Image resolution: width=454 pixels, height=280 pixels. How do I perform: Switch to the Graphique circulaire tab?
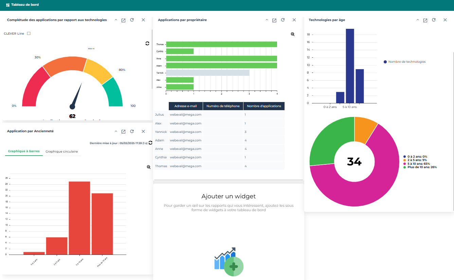point(61,152)
